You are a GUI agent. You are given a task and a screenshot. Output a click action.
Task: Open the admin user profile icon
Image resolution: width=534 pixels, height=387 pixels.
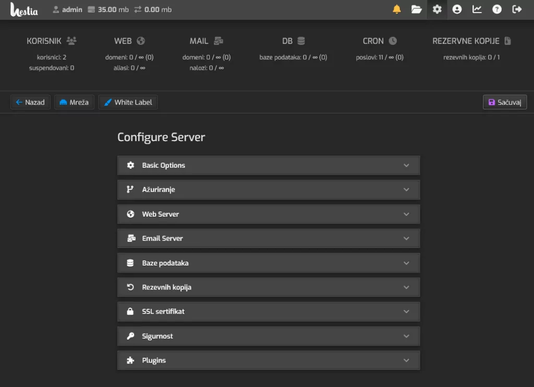click(x=457, y=9)
